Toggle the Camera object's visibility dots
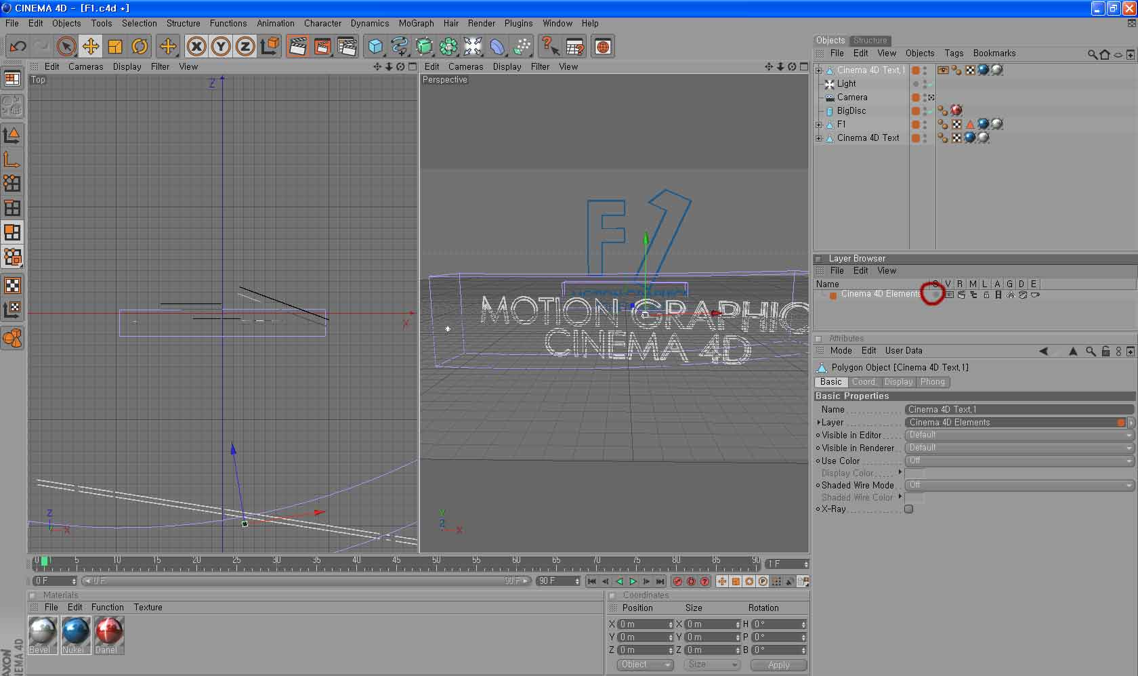This screenshot has width=1138, height=676. [x=925, y=98]
